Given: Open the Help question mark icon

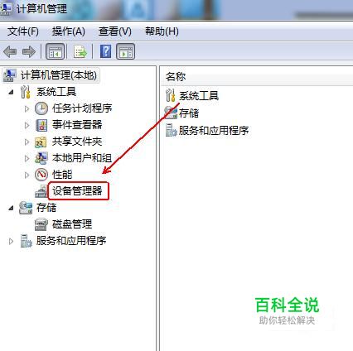Looking at the screenshot, I should click(106, 51).
